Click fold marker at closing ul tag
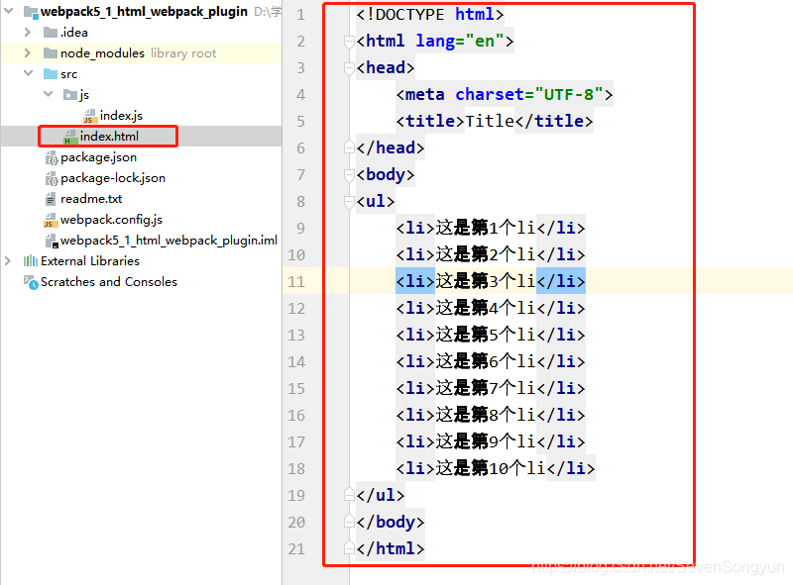 [349, 495]
